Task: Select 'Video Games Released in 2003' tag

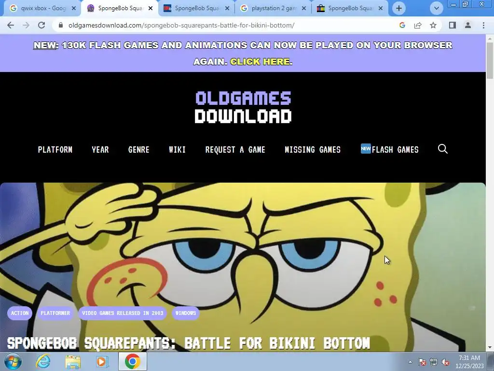Action: (x=123, y=313)
